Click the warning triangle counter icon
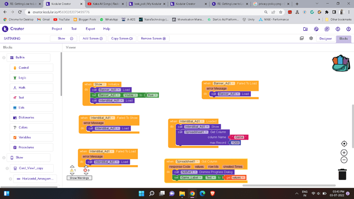This screenshot has height=199, width=354. click(72, 170)
